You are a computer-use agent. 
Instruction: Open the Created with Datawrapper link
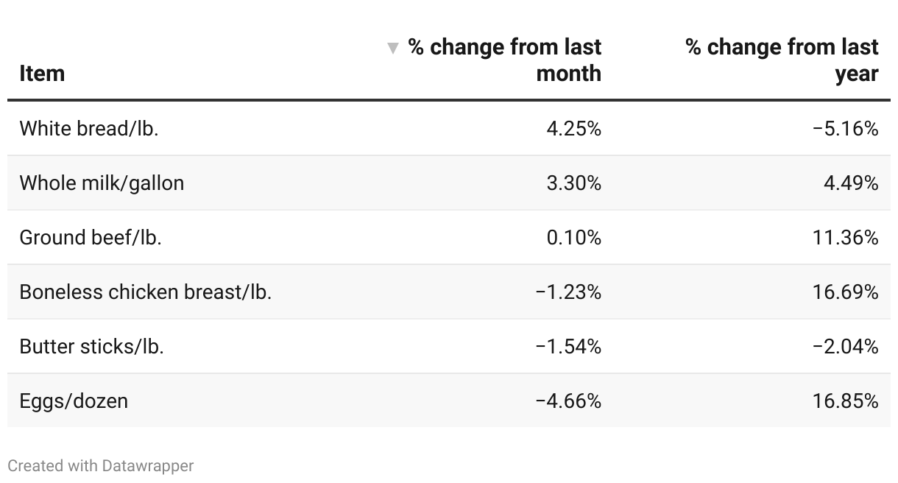[101, 465]
